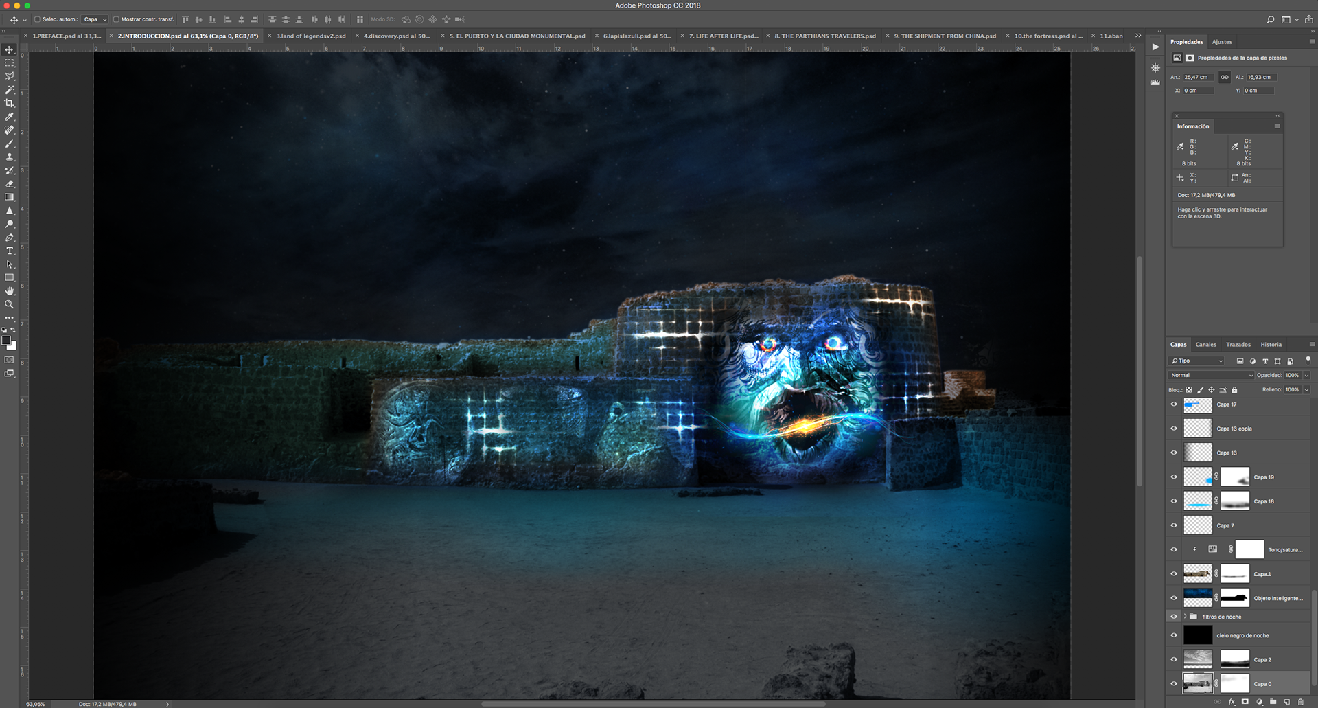Hide Capa 0 layer visibility

tap(1174, 684)
